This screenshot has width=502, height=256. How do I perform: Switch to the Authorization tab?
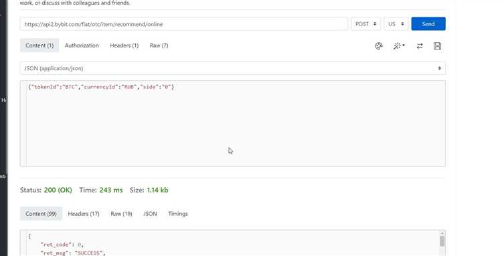tap(82, 45)
